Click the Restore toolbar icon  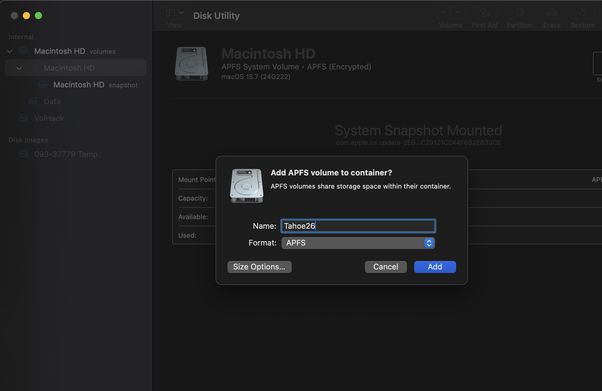click(x=582, y=13)
